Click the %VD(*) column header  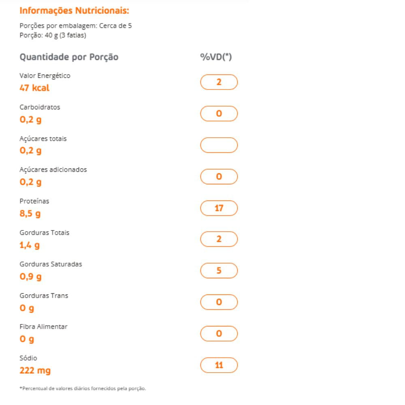pos(216,57)
